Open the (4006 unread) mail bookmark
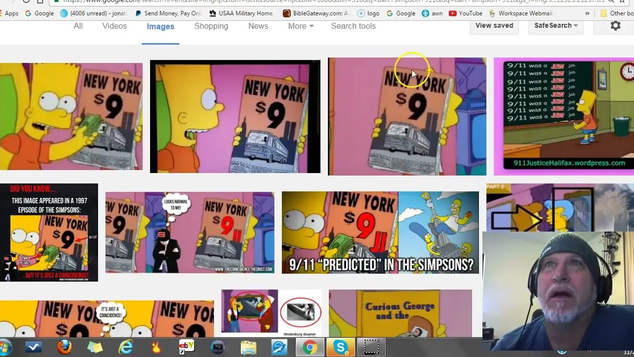 pyautogui.click(x=94, y=13)
